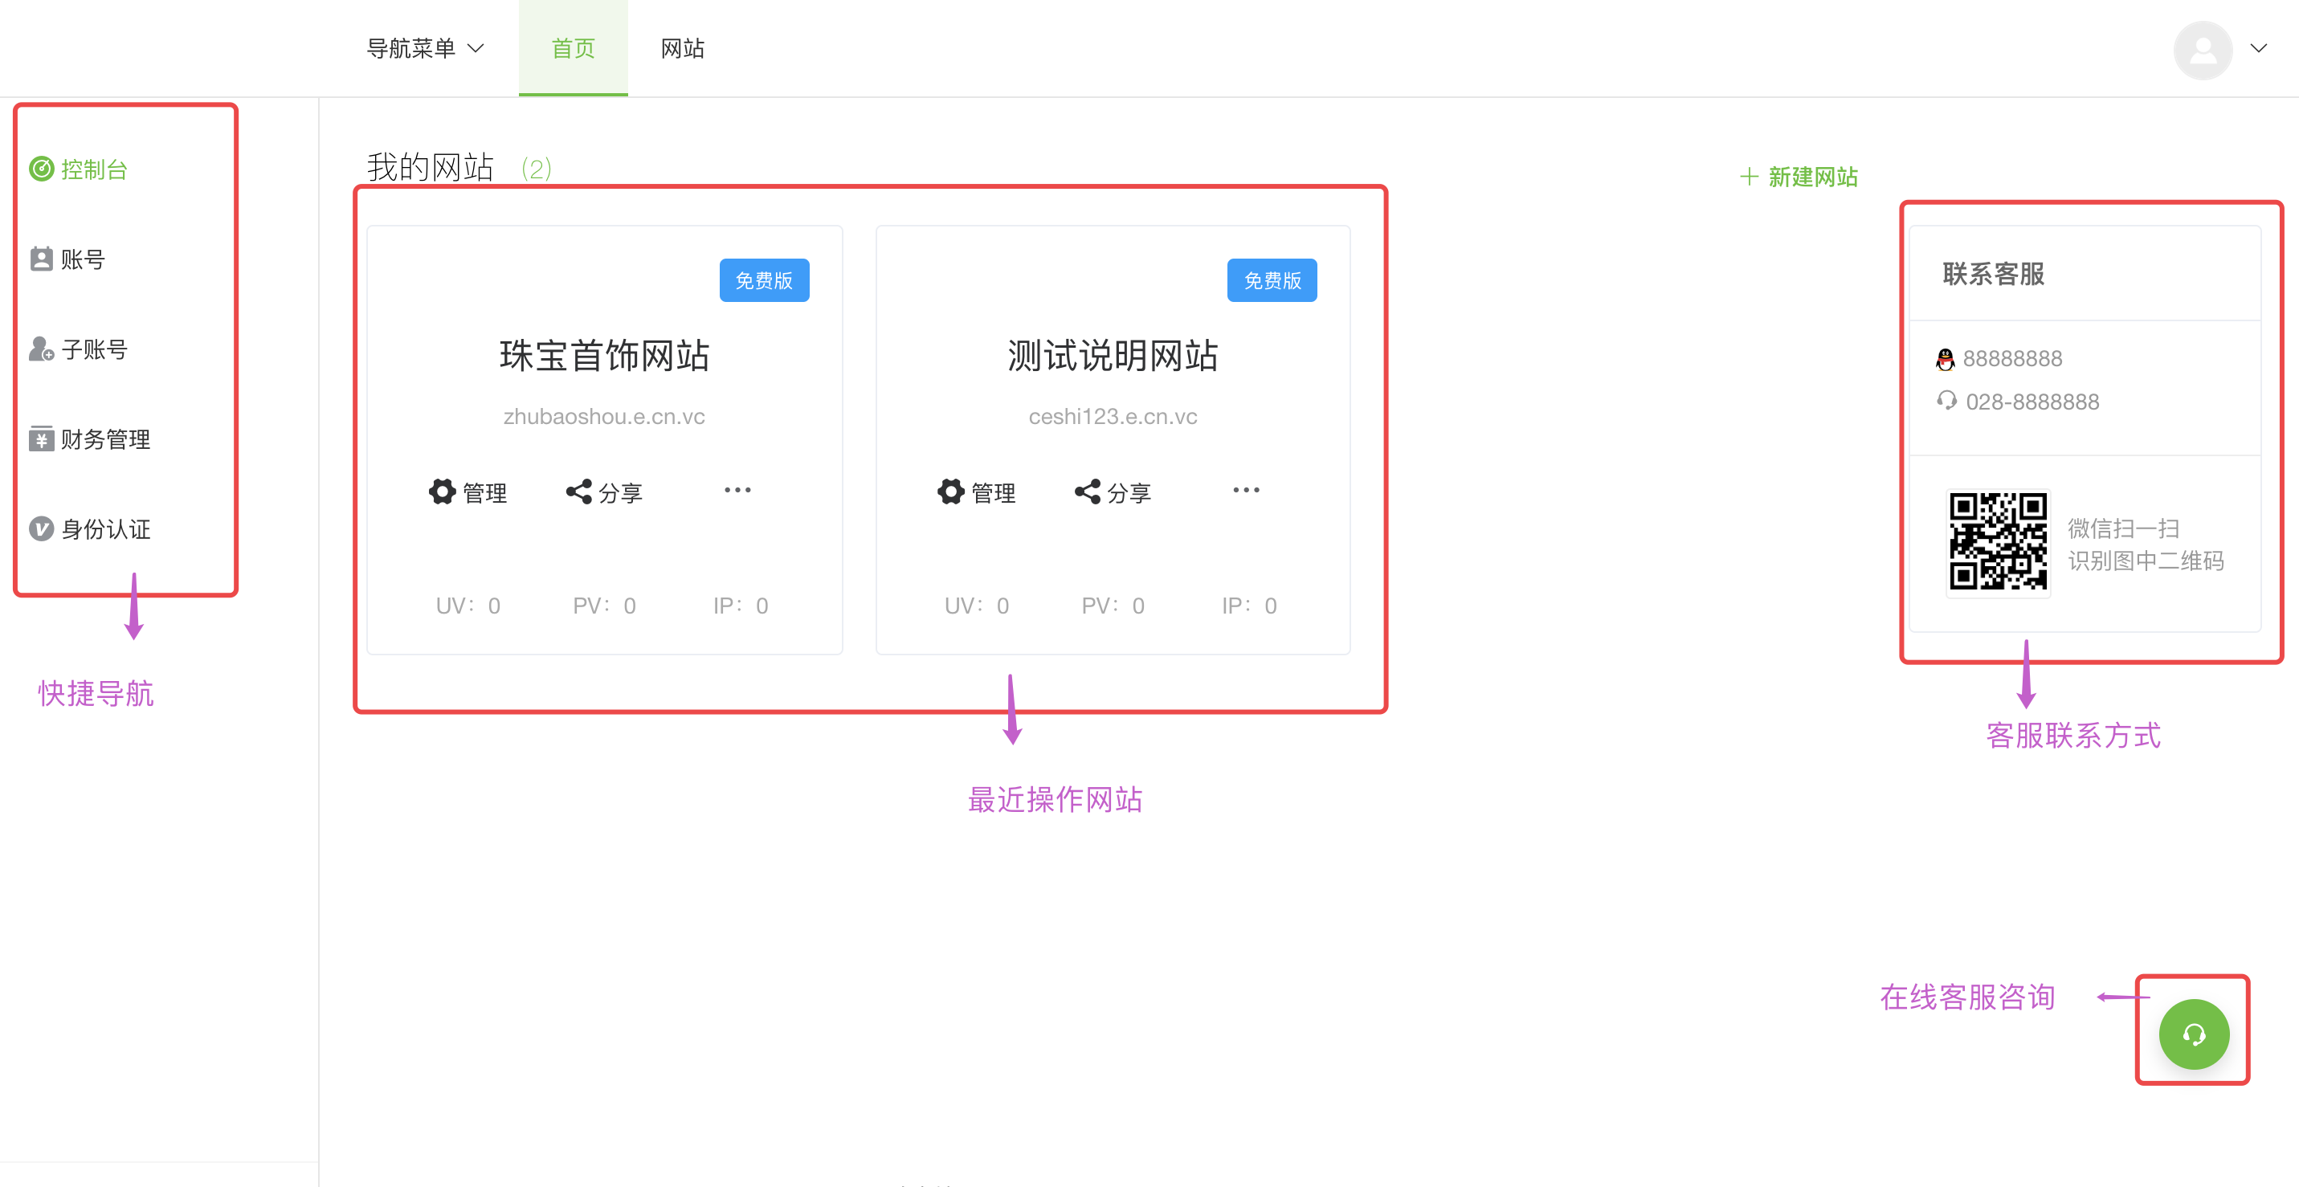2299x1187 pixels.
Task: Click the 微信扫一扫 text
Action: coord(2124,528)
